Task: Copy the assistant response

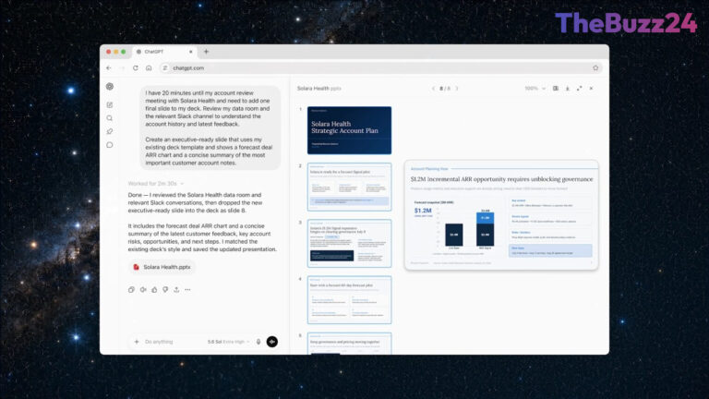Action: click(131, 289)
